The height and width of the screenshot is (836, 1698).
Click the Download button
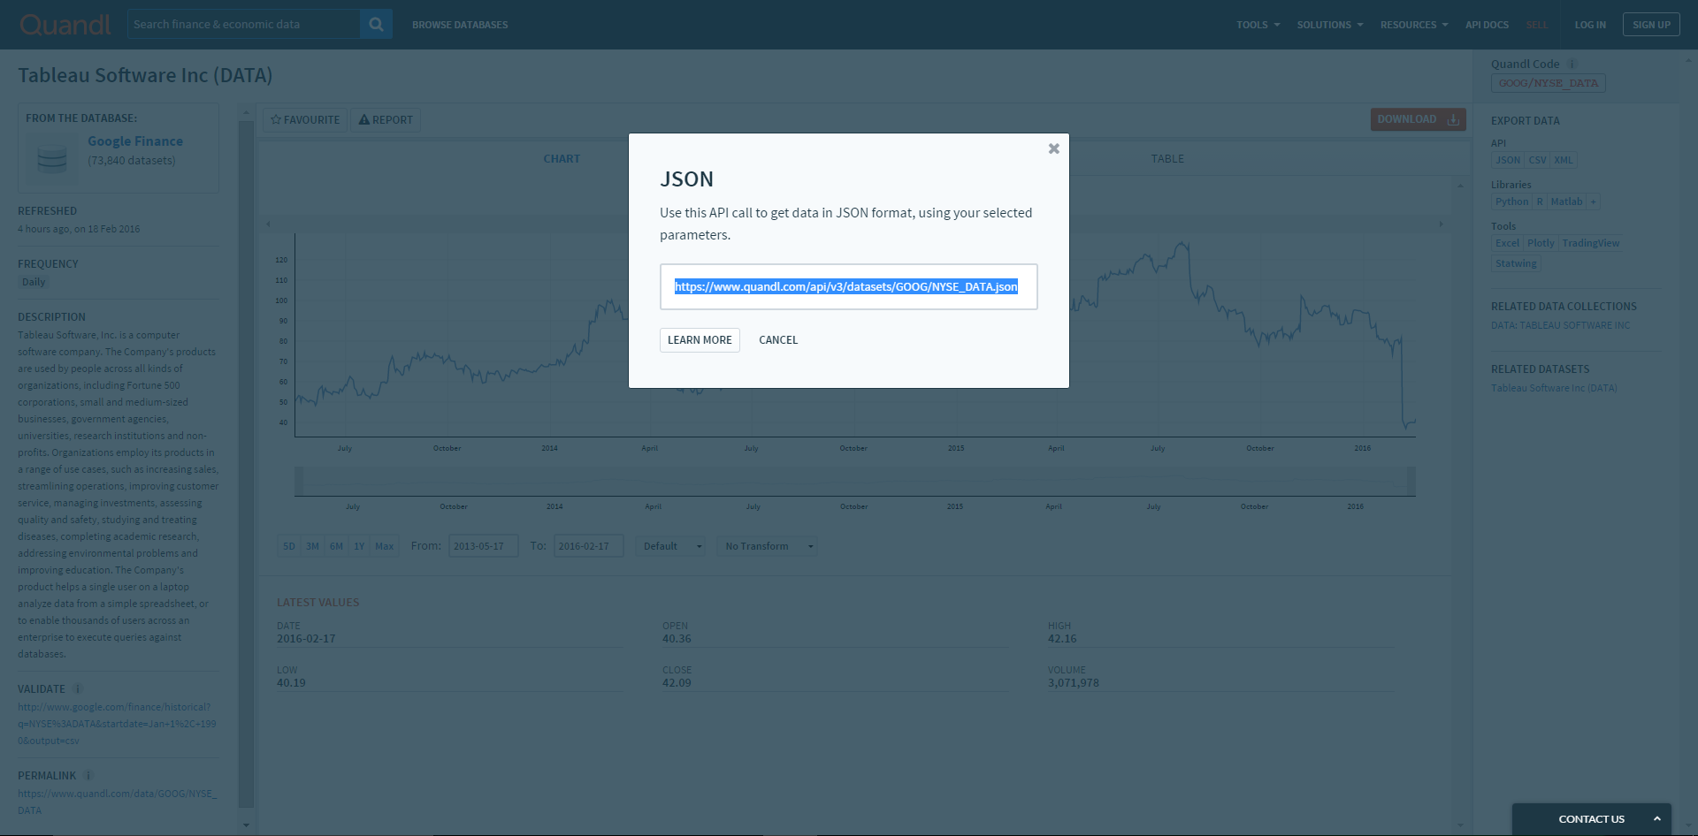(x=1418, y=119)
